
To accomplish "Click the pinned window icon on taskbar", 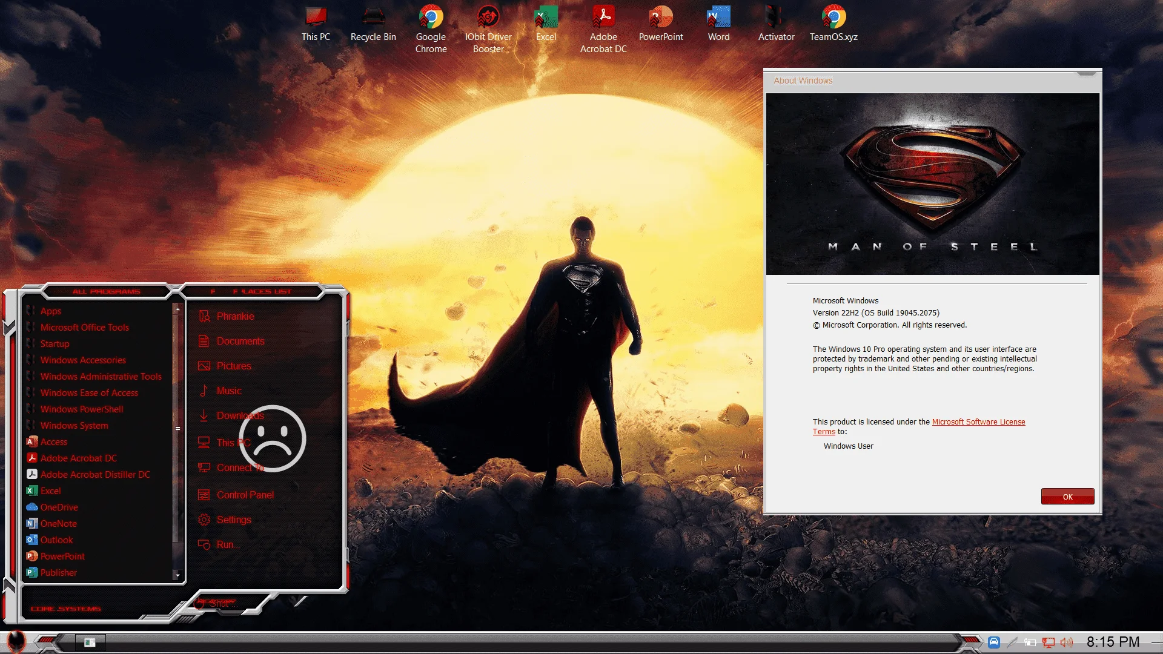I will [x=90, y=642].
